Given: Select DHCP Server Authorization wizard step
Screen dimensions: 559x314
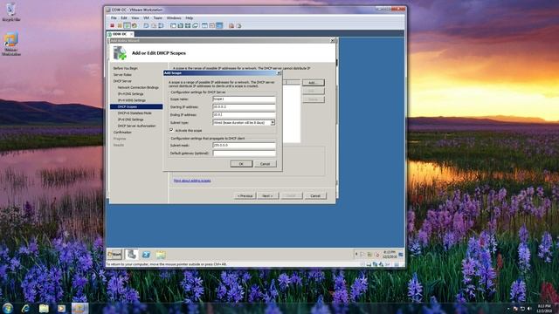Looking at the screenshot, I should (136, 126).
